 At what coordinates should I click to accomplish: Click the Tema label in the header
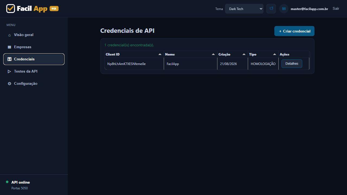click(219, 9)
